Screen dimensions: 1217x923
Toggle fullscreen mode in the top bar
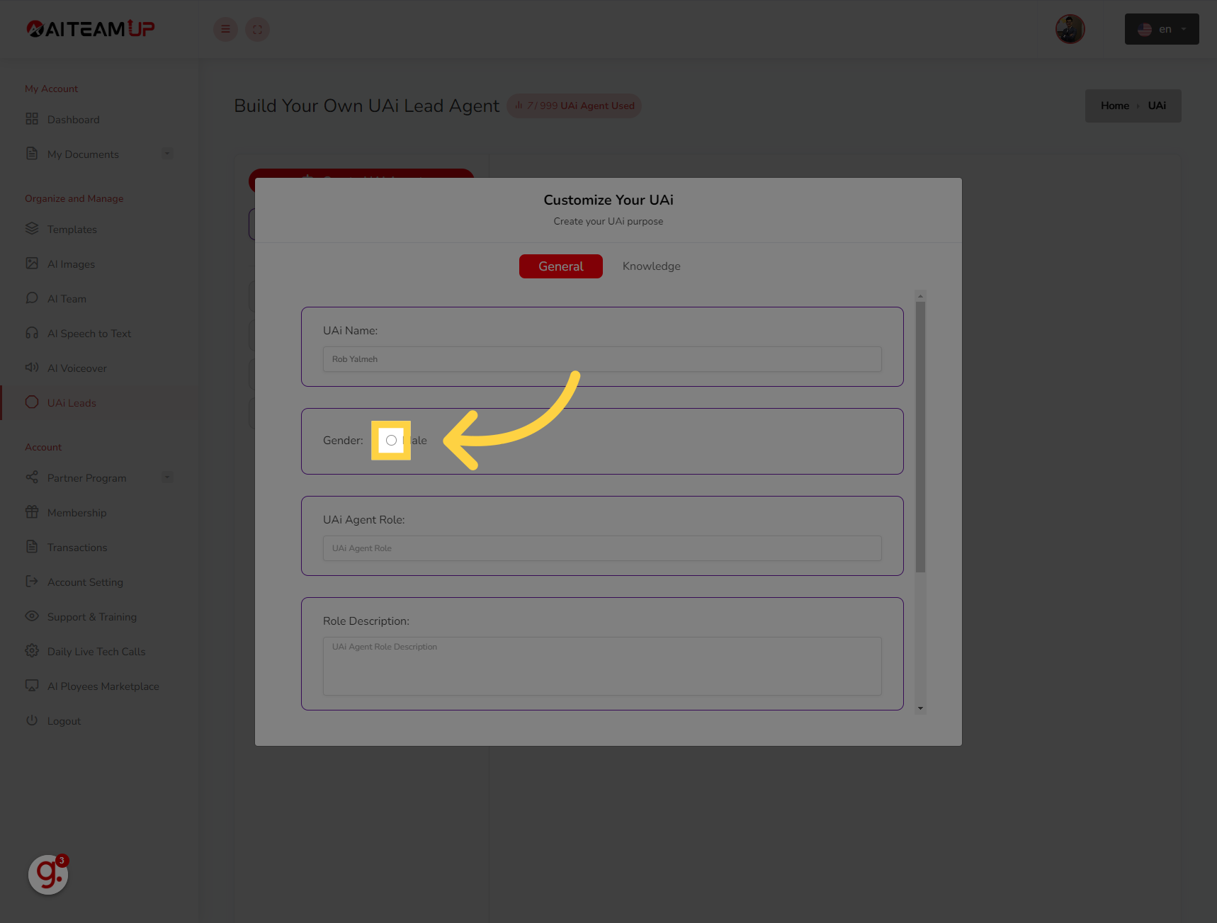pyautogui.click(x=257, y=29)
